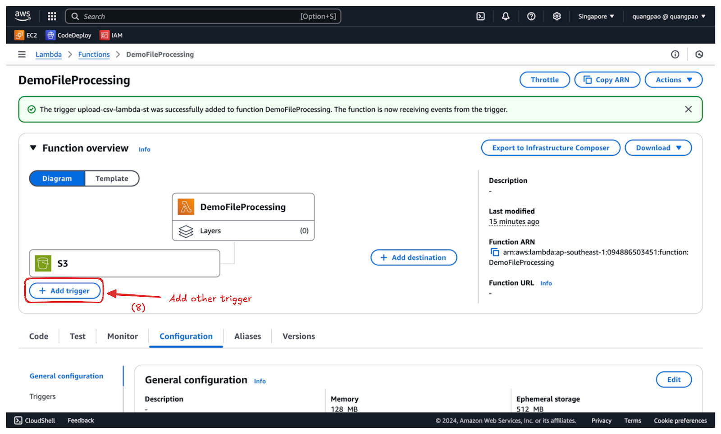Screen dimensions: 721x434
Task: Select Triggers in configuration sidebar
Action: pos(42,397)
